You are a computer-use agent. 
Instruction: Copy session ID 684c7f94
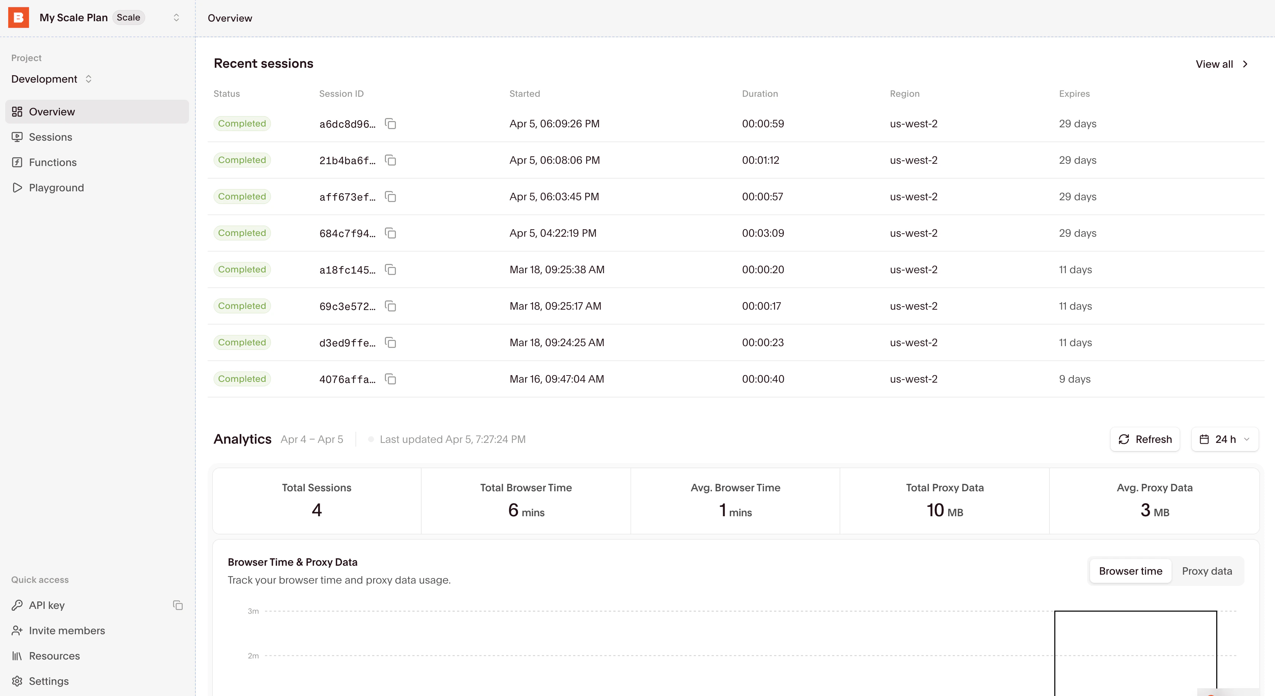(390, 233)
